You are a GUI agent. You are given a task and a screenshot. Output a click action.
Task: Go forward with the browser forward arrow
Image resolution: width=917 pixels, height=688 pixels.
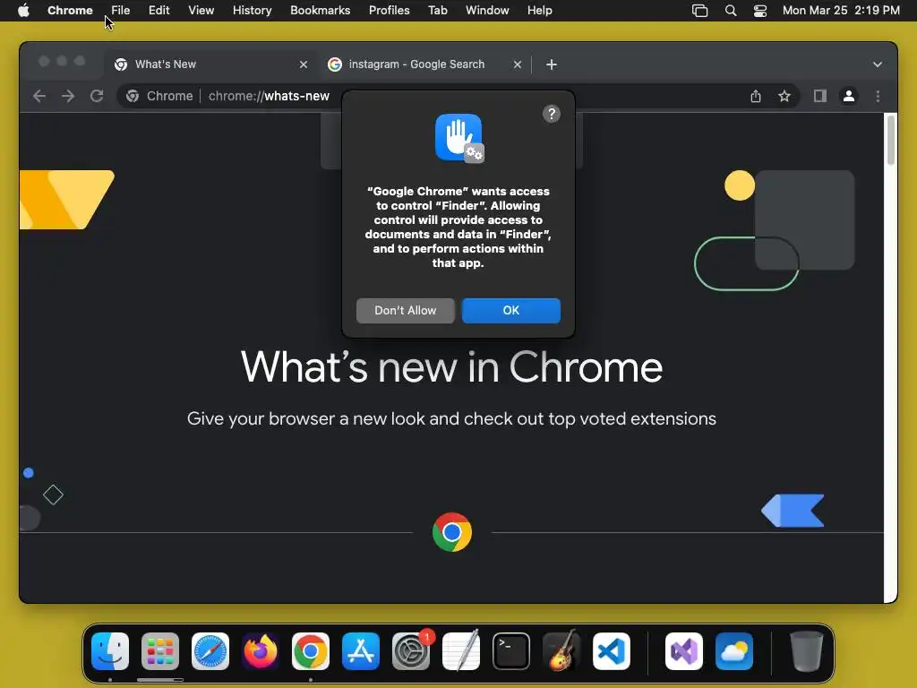68,96
